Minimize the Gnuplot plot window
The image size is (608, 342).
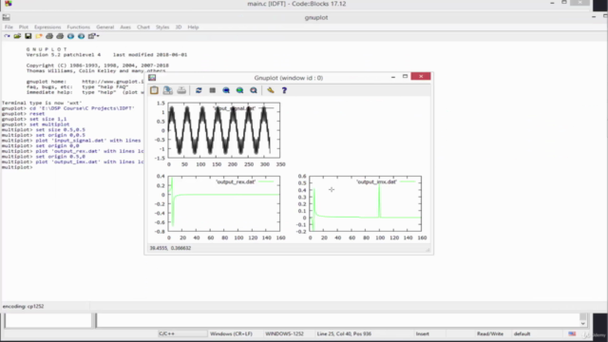[393, 77]
